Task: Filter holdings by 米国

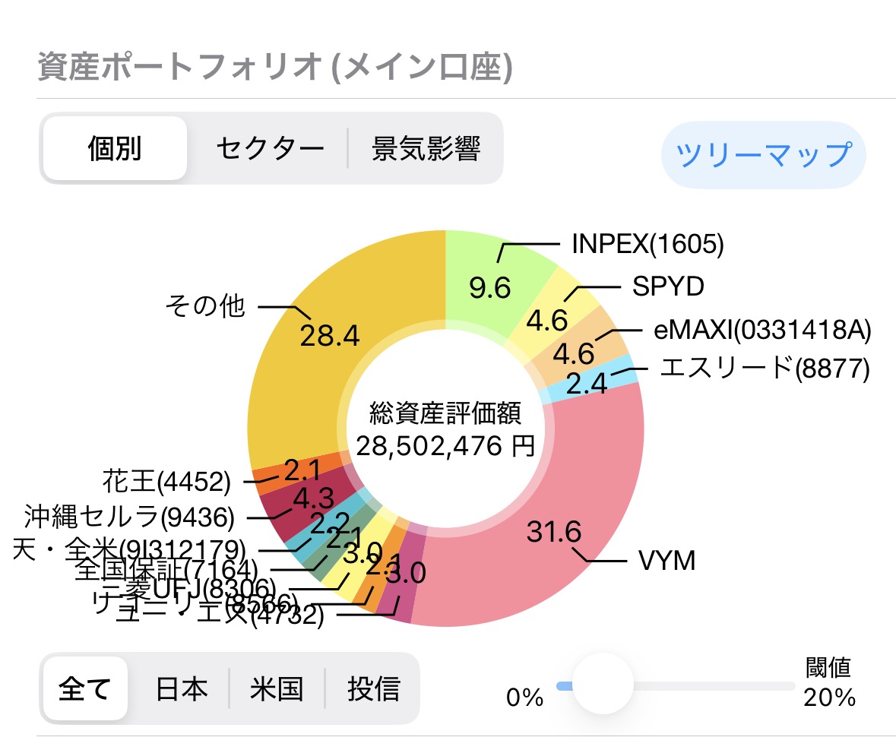Action: tap(277, 688)
